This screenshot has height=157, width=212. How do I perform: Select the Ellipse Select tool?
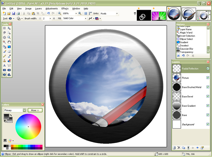[5, 38]
